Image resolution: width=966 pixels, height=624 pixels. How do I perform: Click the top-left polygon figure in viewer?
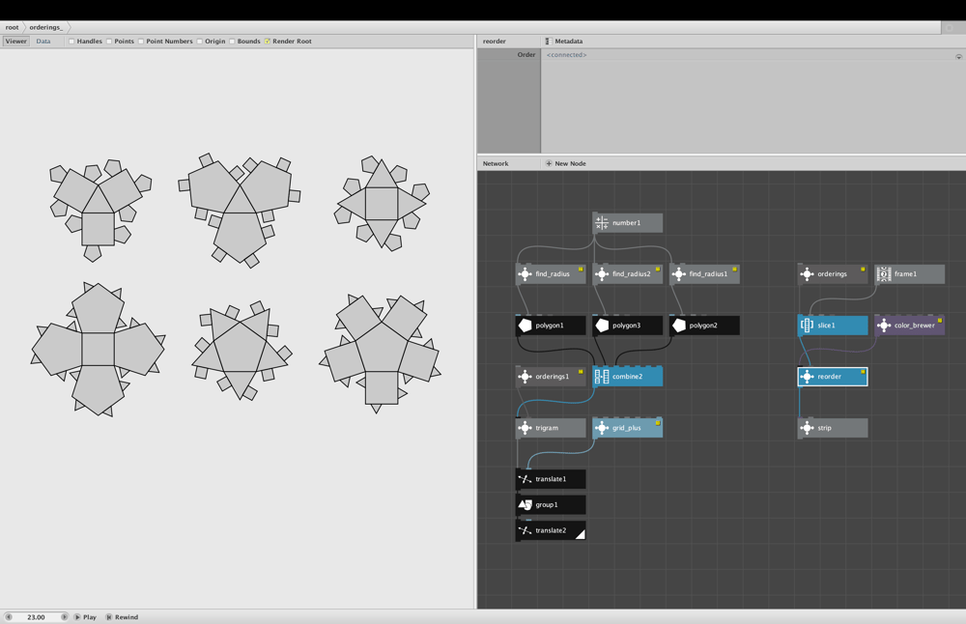99,210
